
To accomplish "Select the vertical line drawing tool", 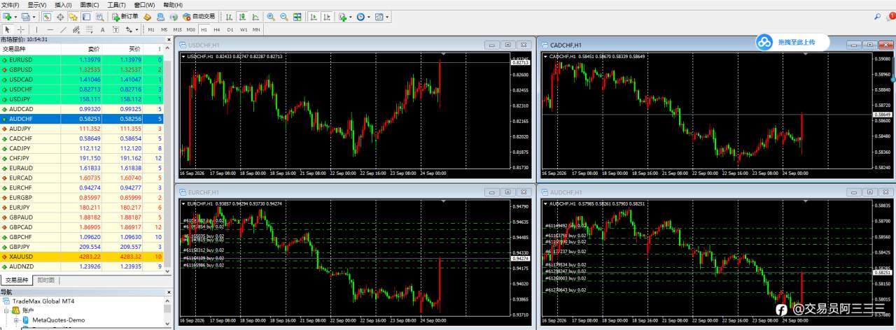I will [x=36, y=29].
